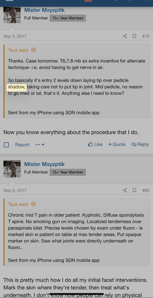Open the 15+ Year Member badge on post #80
This screenshot has height=298, width=153.
click(x=68, y=172)
